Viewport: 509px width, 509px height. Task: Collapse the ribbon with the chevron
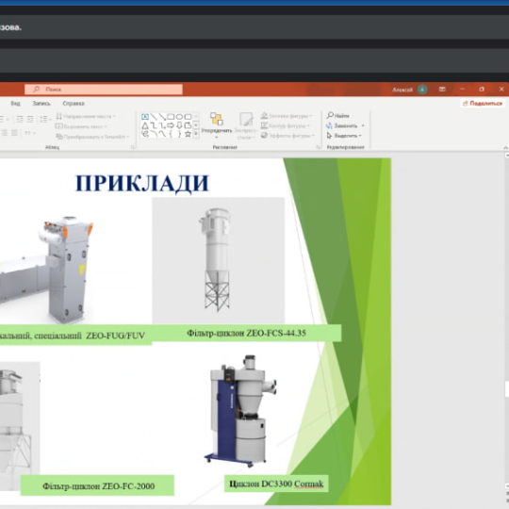tap(505, 147)
